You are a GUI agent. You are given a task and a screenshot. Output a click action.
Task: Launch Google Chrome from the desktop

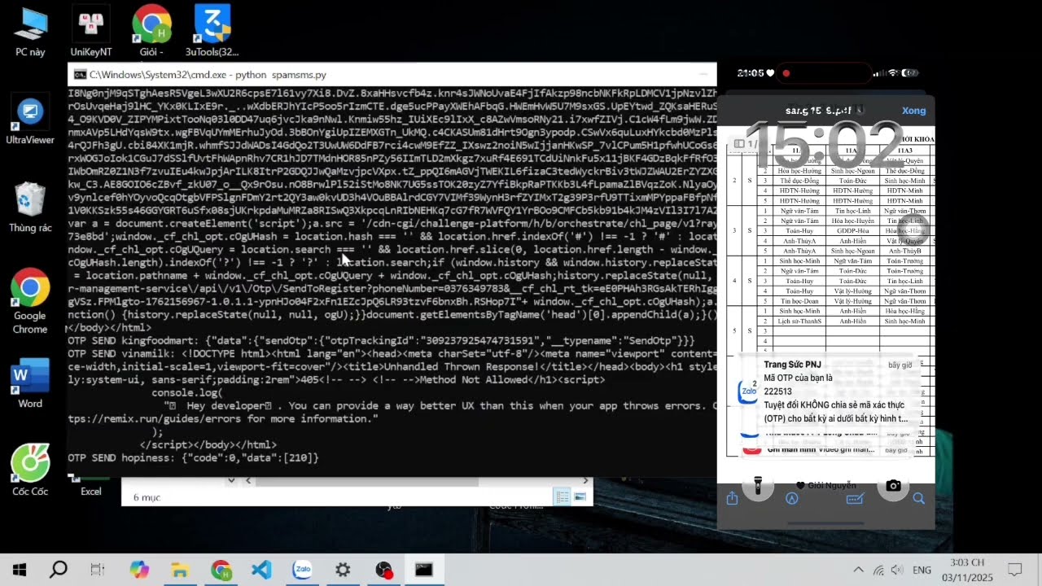coord(30,301)
